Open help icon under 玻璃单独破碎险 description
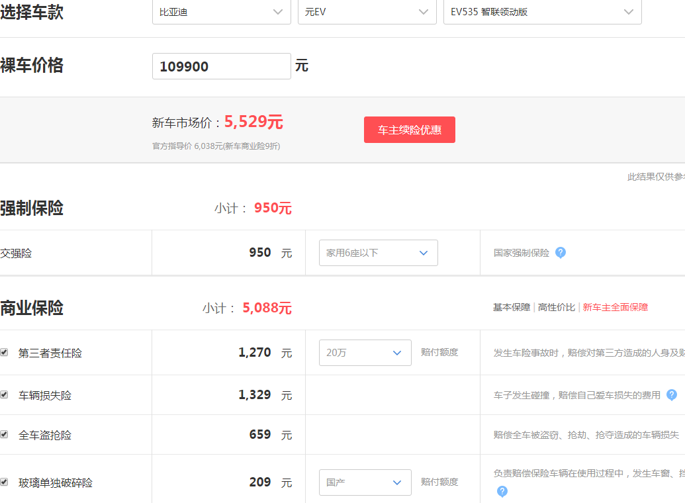This screenshot has width=685, height=503. 502,492
